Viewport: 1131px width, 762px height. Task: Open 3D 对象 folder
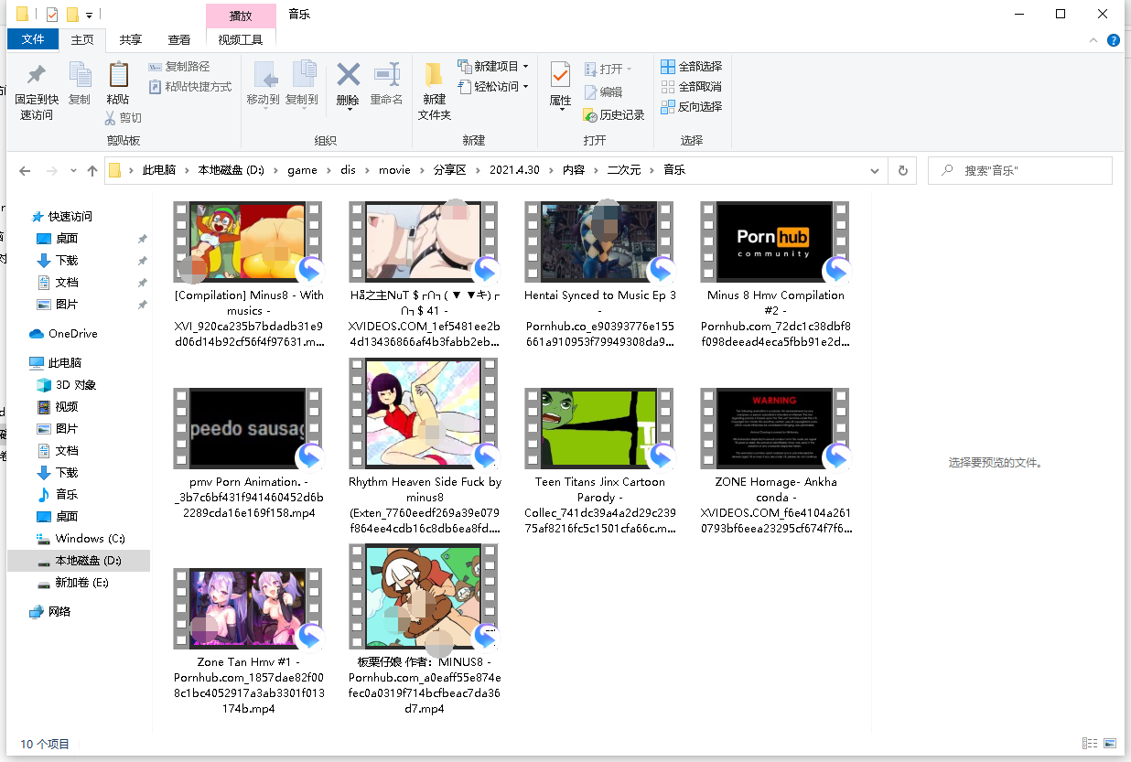coord(67,385)
